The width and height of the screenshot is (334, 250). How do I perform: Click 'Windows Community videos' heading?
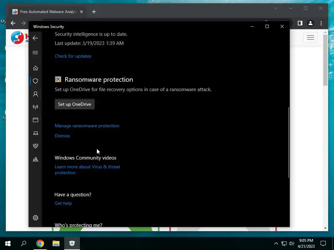click(85, 158)
